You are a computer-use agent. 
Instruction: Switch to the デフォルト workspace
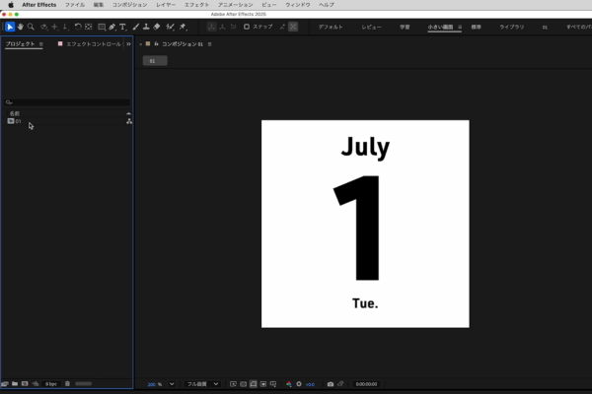click(331, 28)
